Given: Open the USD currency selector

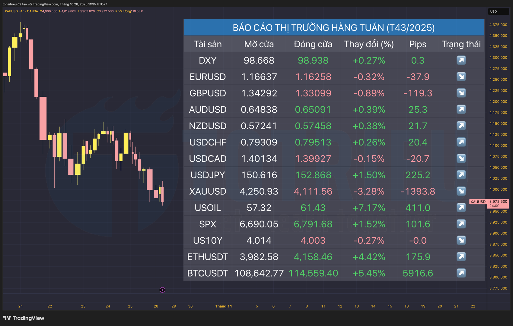Looking at the screenshot, I should [498, 11].
